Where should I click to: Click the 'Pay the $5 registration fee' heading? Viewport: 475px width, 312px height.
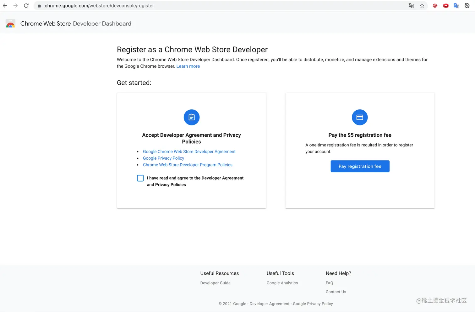click(360, 135)
